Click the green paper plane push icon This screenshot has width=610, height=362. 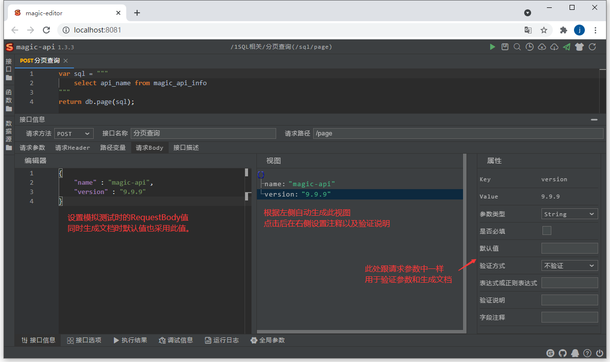click(x=567, y=47)
